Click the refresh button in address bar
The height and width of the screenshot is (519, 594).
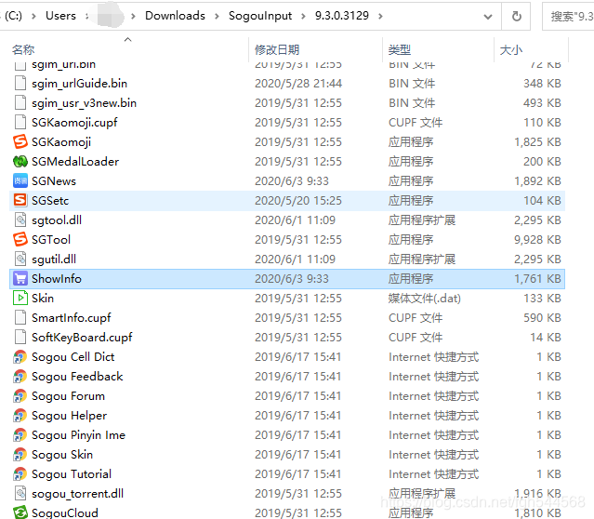coord(516,16)
